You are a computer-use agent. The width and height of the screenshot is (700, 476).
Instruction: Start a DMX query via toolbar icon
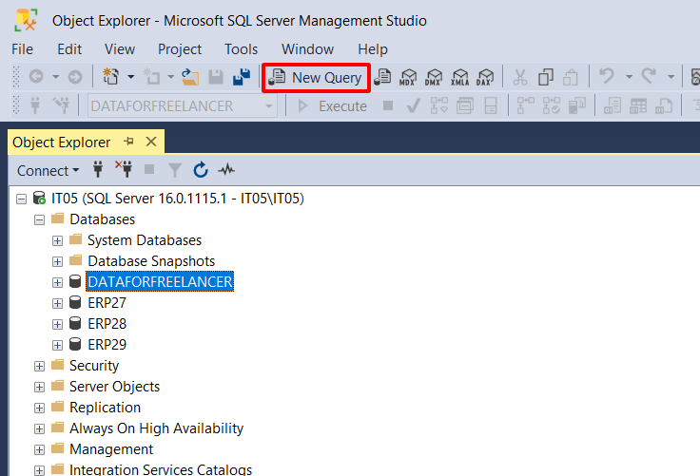click(x=434, y=77)
